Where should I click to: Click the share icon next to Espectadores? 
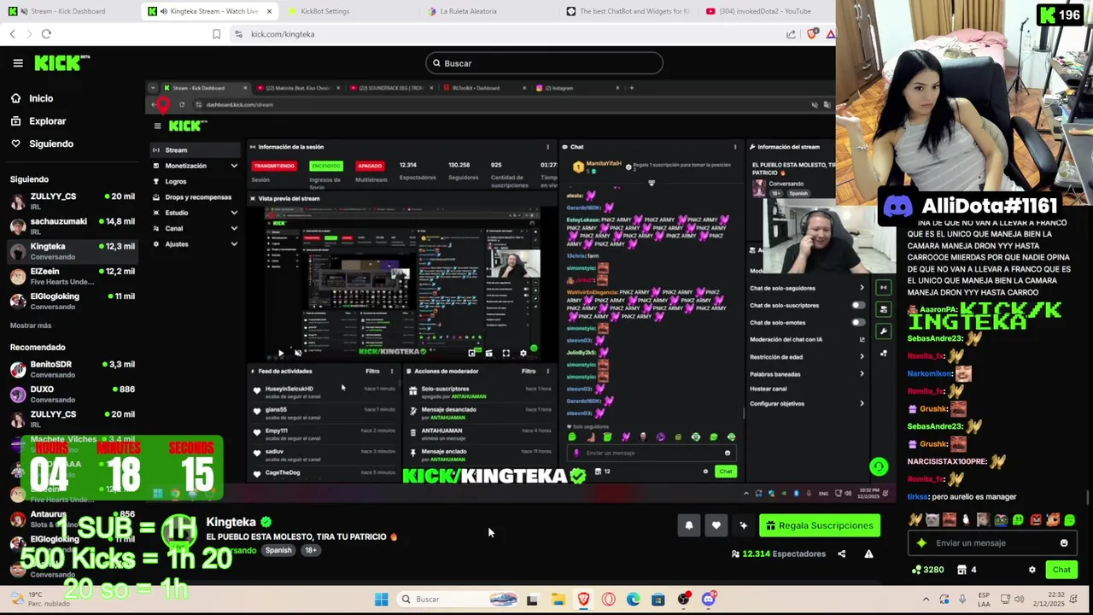pyautogui.click(x=841, y=553)
